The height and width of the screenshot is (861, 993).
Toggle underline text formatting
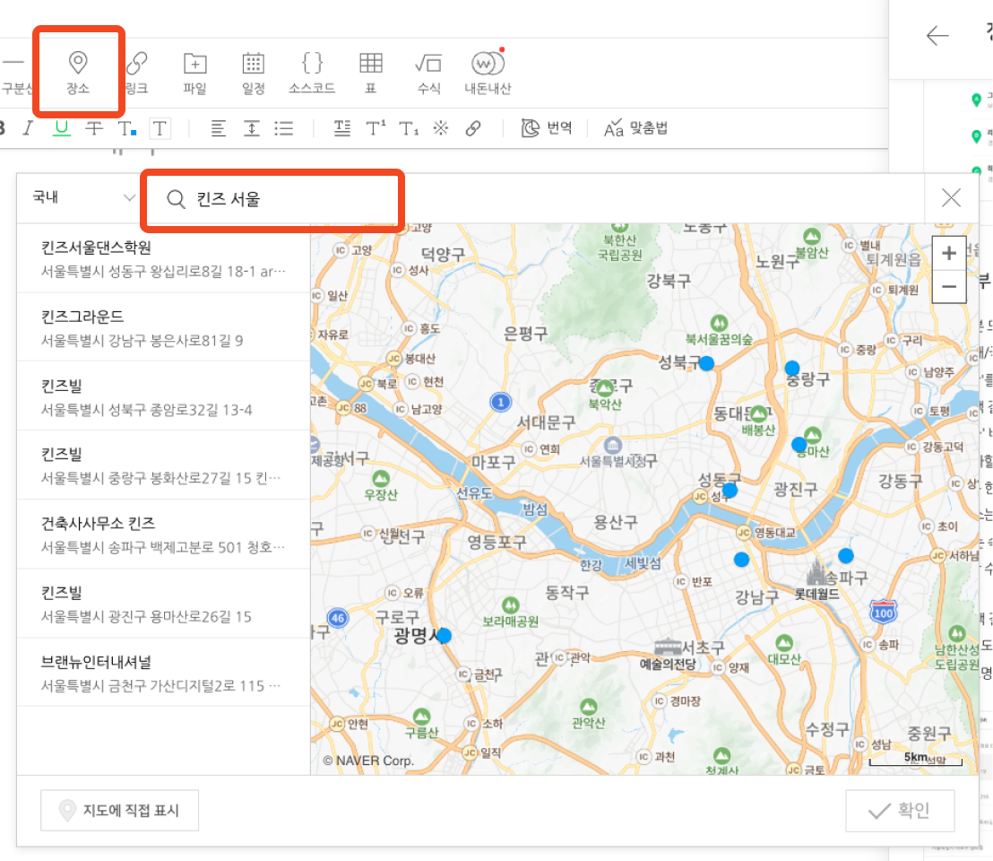click(62, 128)
